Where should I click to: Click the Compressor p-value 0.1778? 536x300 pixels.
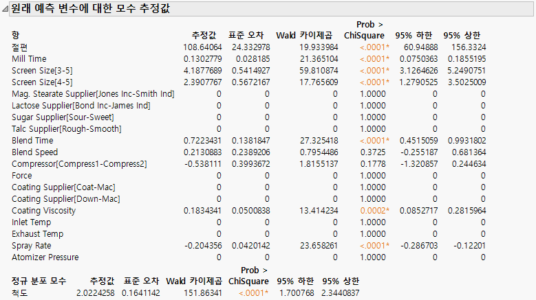point(373,164)
